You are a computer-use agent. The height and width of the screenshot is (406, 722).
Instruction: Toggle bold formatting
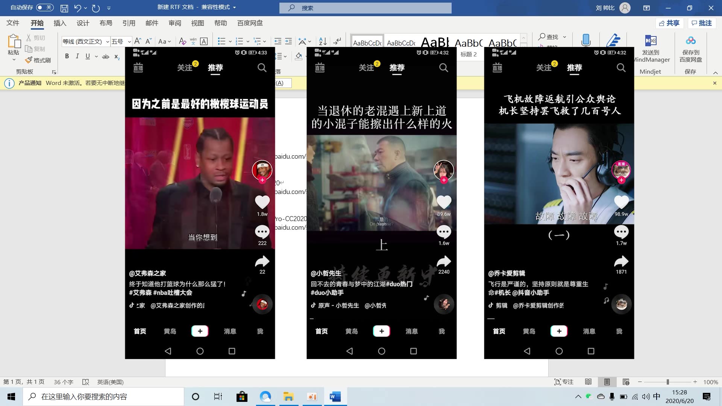(67, 56)
